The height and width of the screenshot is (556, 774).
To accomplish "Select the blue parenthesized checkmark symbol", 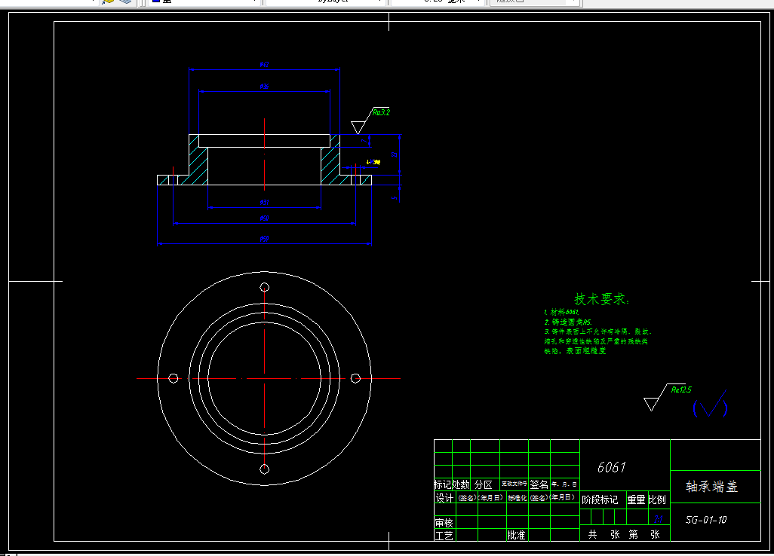I will [x=710, y=404].
